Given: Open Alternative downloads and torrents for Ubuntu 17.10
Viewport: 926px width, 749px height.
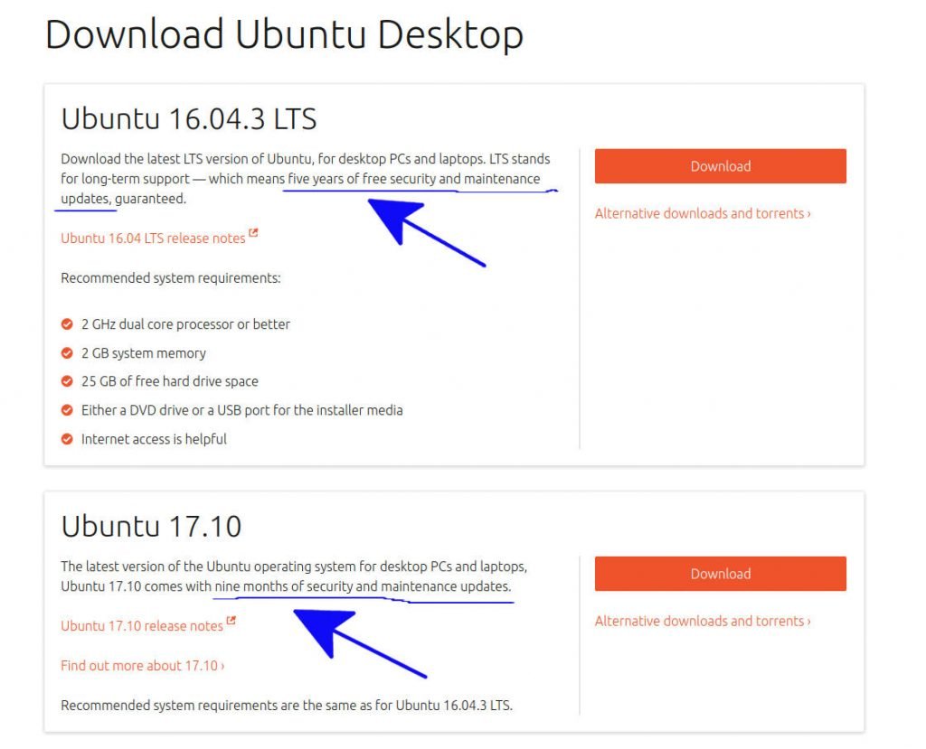Looking at the screenshot, I should pos(702,622).
